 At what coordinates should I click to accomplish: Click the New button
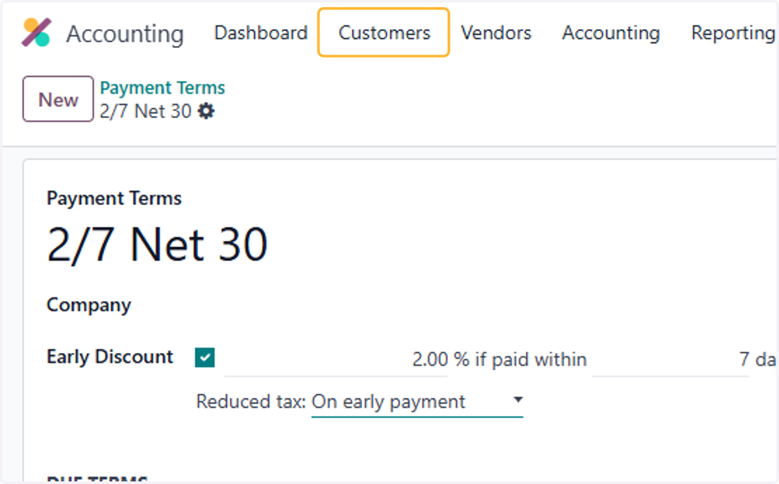tap(58, 99)
